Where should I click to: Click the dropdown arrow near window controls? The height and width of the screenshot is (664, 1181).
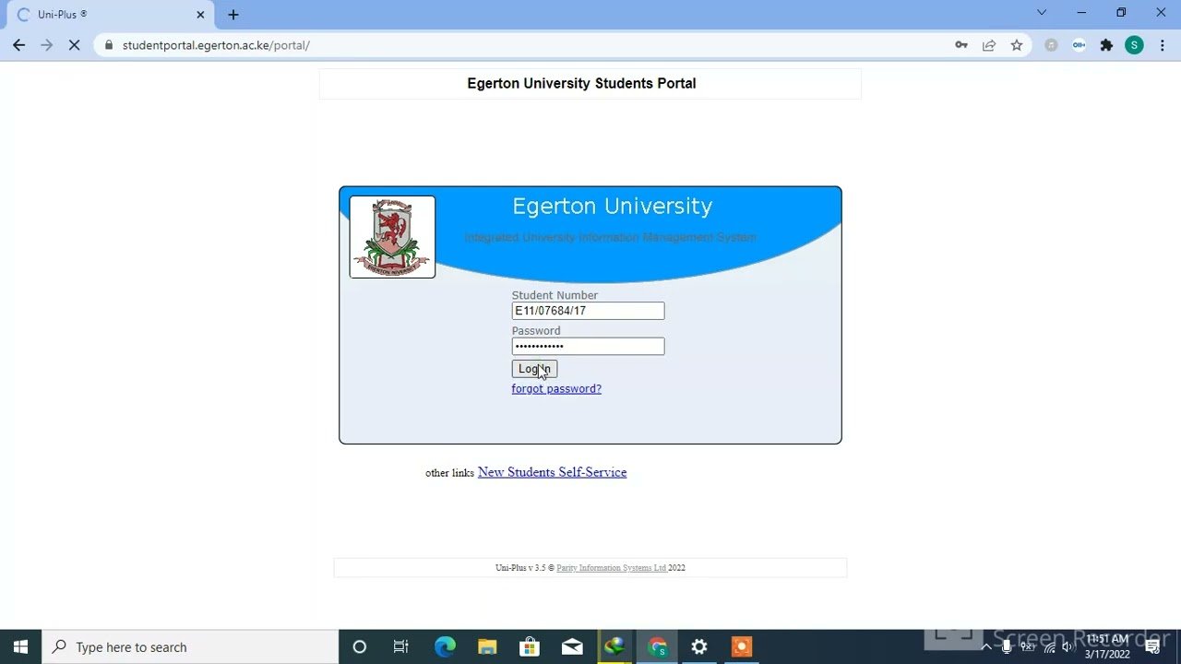click(x=1042, y=12)
